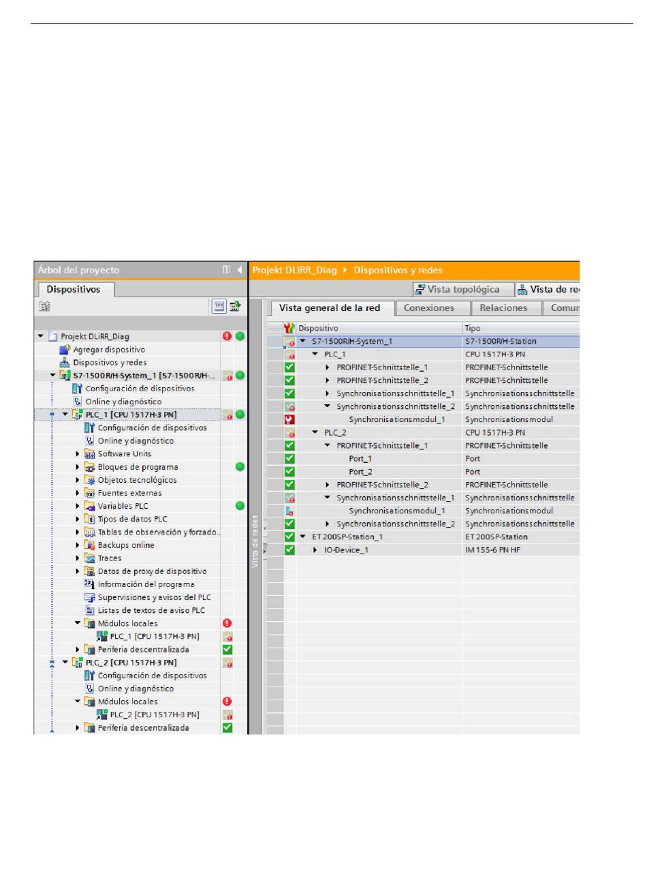
Task: Open Online y diagnóstico under PLC_1
Action: pos(136,441)
